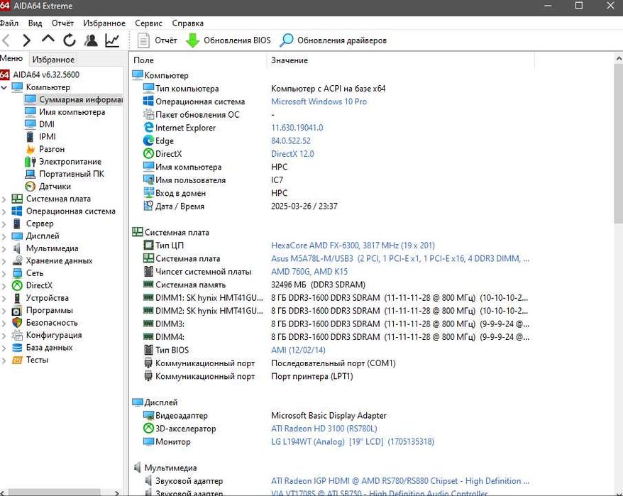Screen dimensions: 623x496
Task: Open the AMI (12/02/14) BIOS link
Action: click(x=298, y=350)
